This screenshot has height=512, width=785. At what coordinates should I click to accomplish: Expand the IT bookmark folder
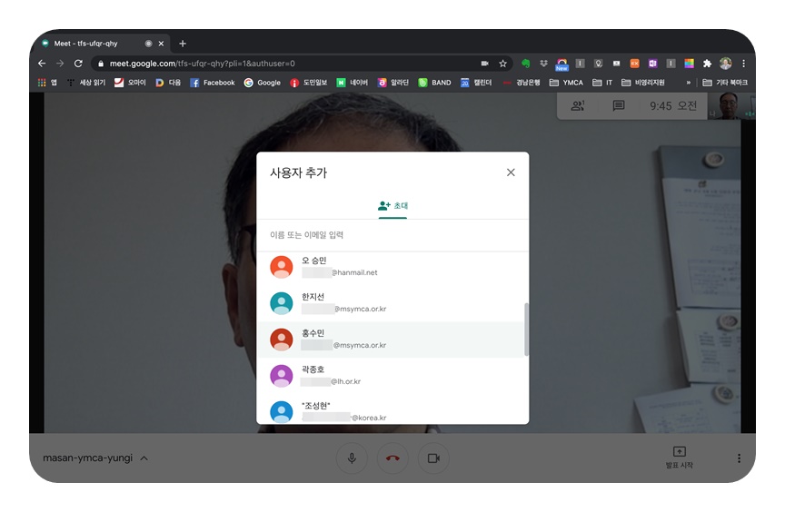[x=602, y=83]
